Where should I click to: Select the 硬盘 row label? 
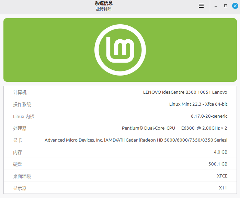point(18,164)
